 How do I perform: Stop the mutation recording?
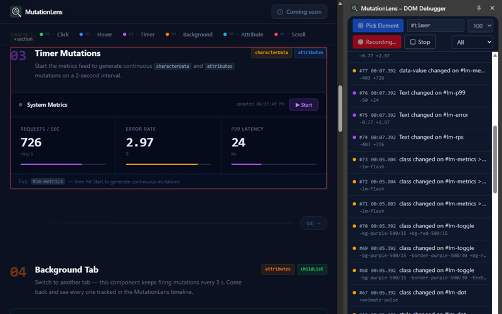(420, 42)
